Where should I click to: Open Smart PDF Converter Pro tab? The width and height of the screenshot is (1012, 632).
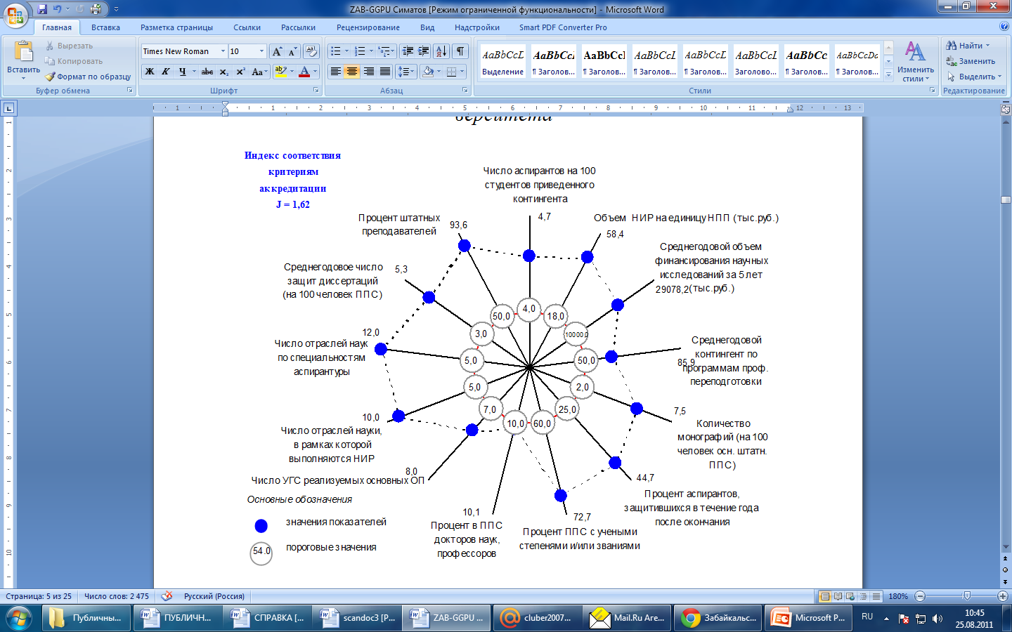[563, 27]
